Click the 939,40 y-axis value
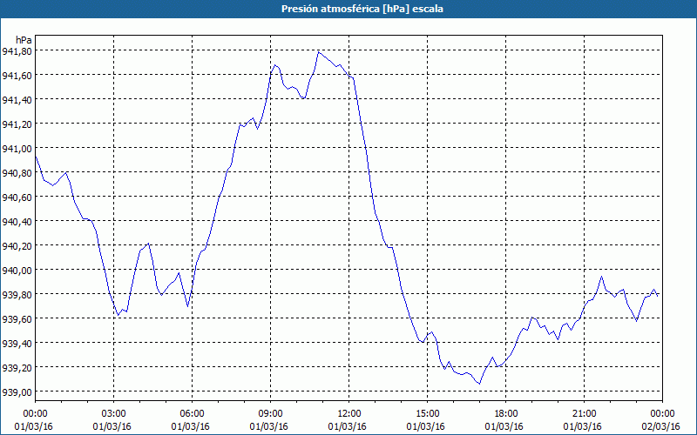697x435 pixels. coord(17,344)
